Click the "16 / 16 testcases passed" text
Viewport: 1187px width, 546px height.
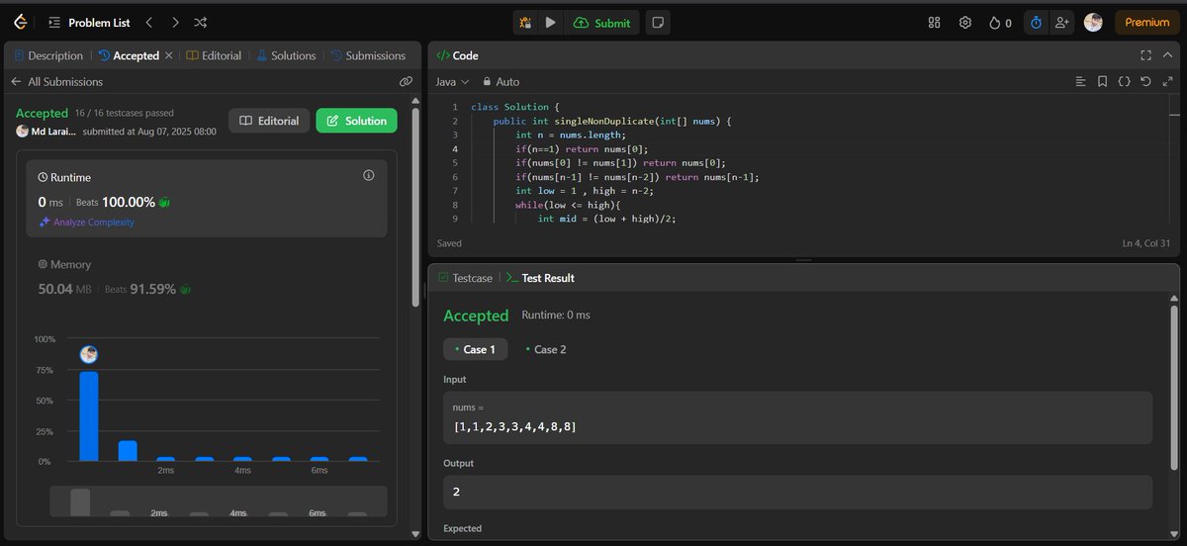coord(125,114)
